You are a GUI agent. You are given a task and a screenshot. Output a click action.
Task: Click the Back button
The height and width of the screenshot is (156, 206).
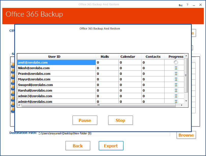pos(78,146)
